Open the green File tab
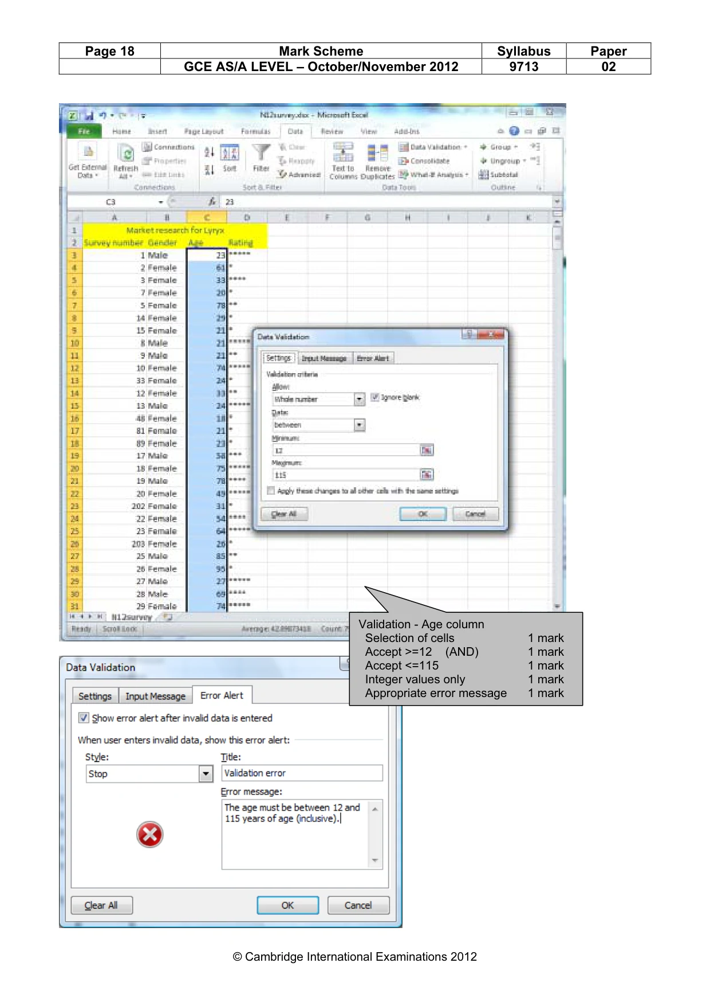This screenshot has height=1006, width=710. pyautogui.click(x=84, y=131)
